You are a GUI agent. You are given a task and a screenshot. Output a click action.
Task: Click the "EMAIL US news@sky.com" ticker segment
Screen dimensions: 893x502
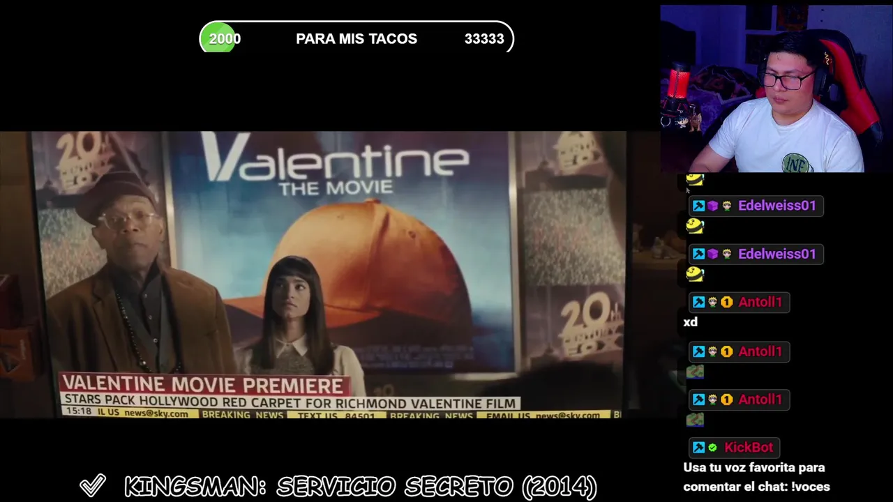point(543,415)
